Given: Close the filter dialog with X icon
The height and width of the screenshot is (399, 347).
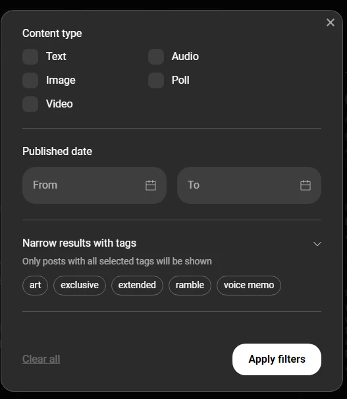Looking at the screenshot, I should click(331, 22).
